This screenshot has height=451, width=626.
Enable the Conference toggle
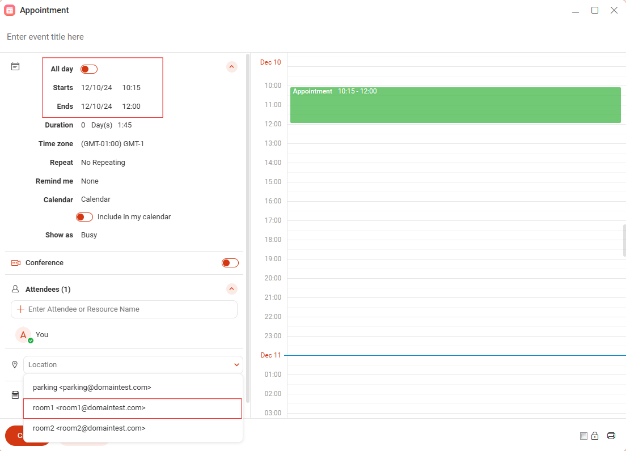[230, 262]
